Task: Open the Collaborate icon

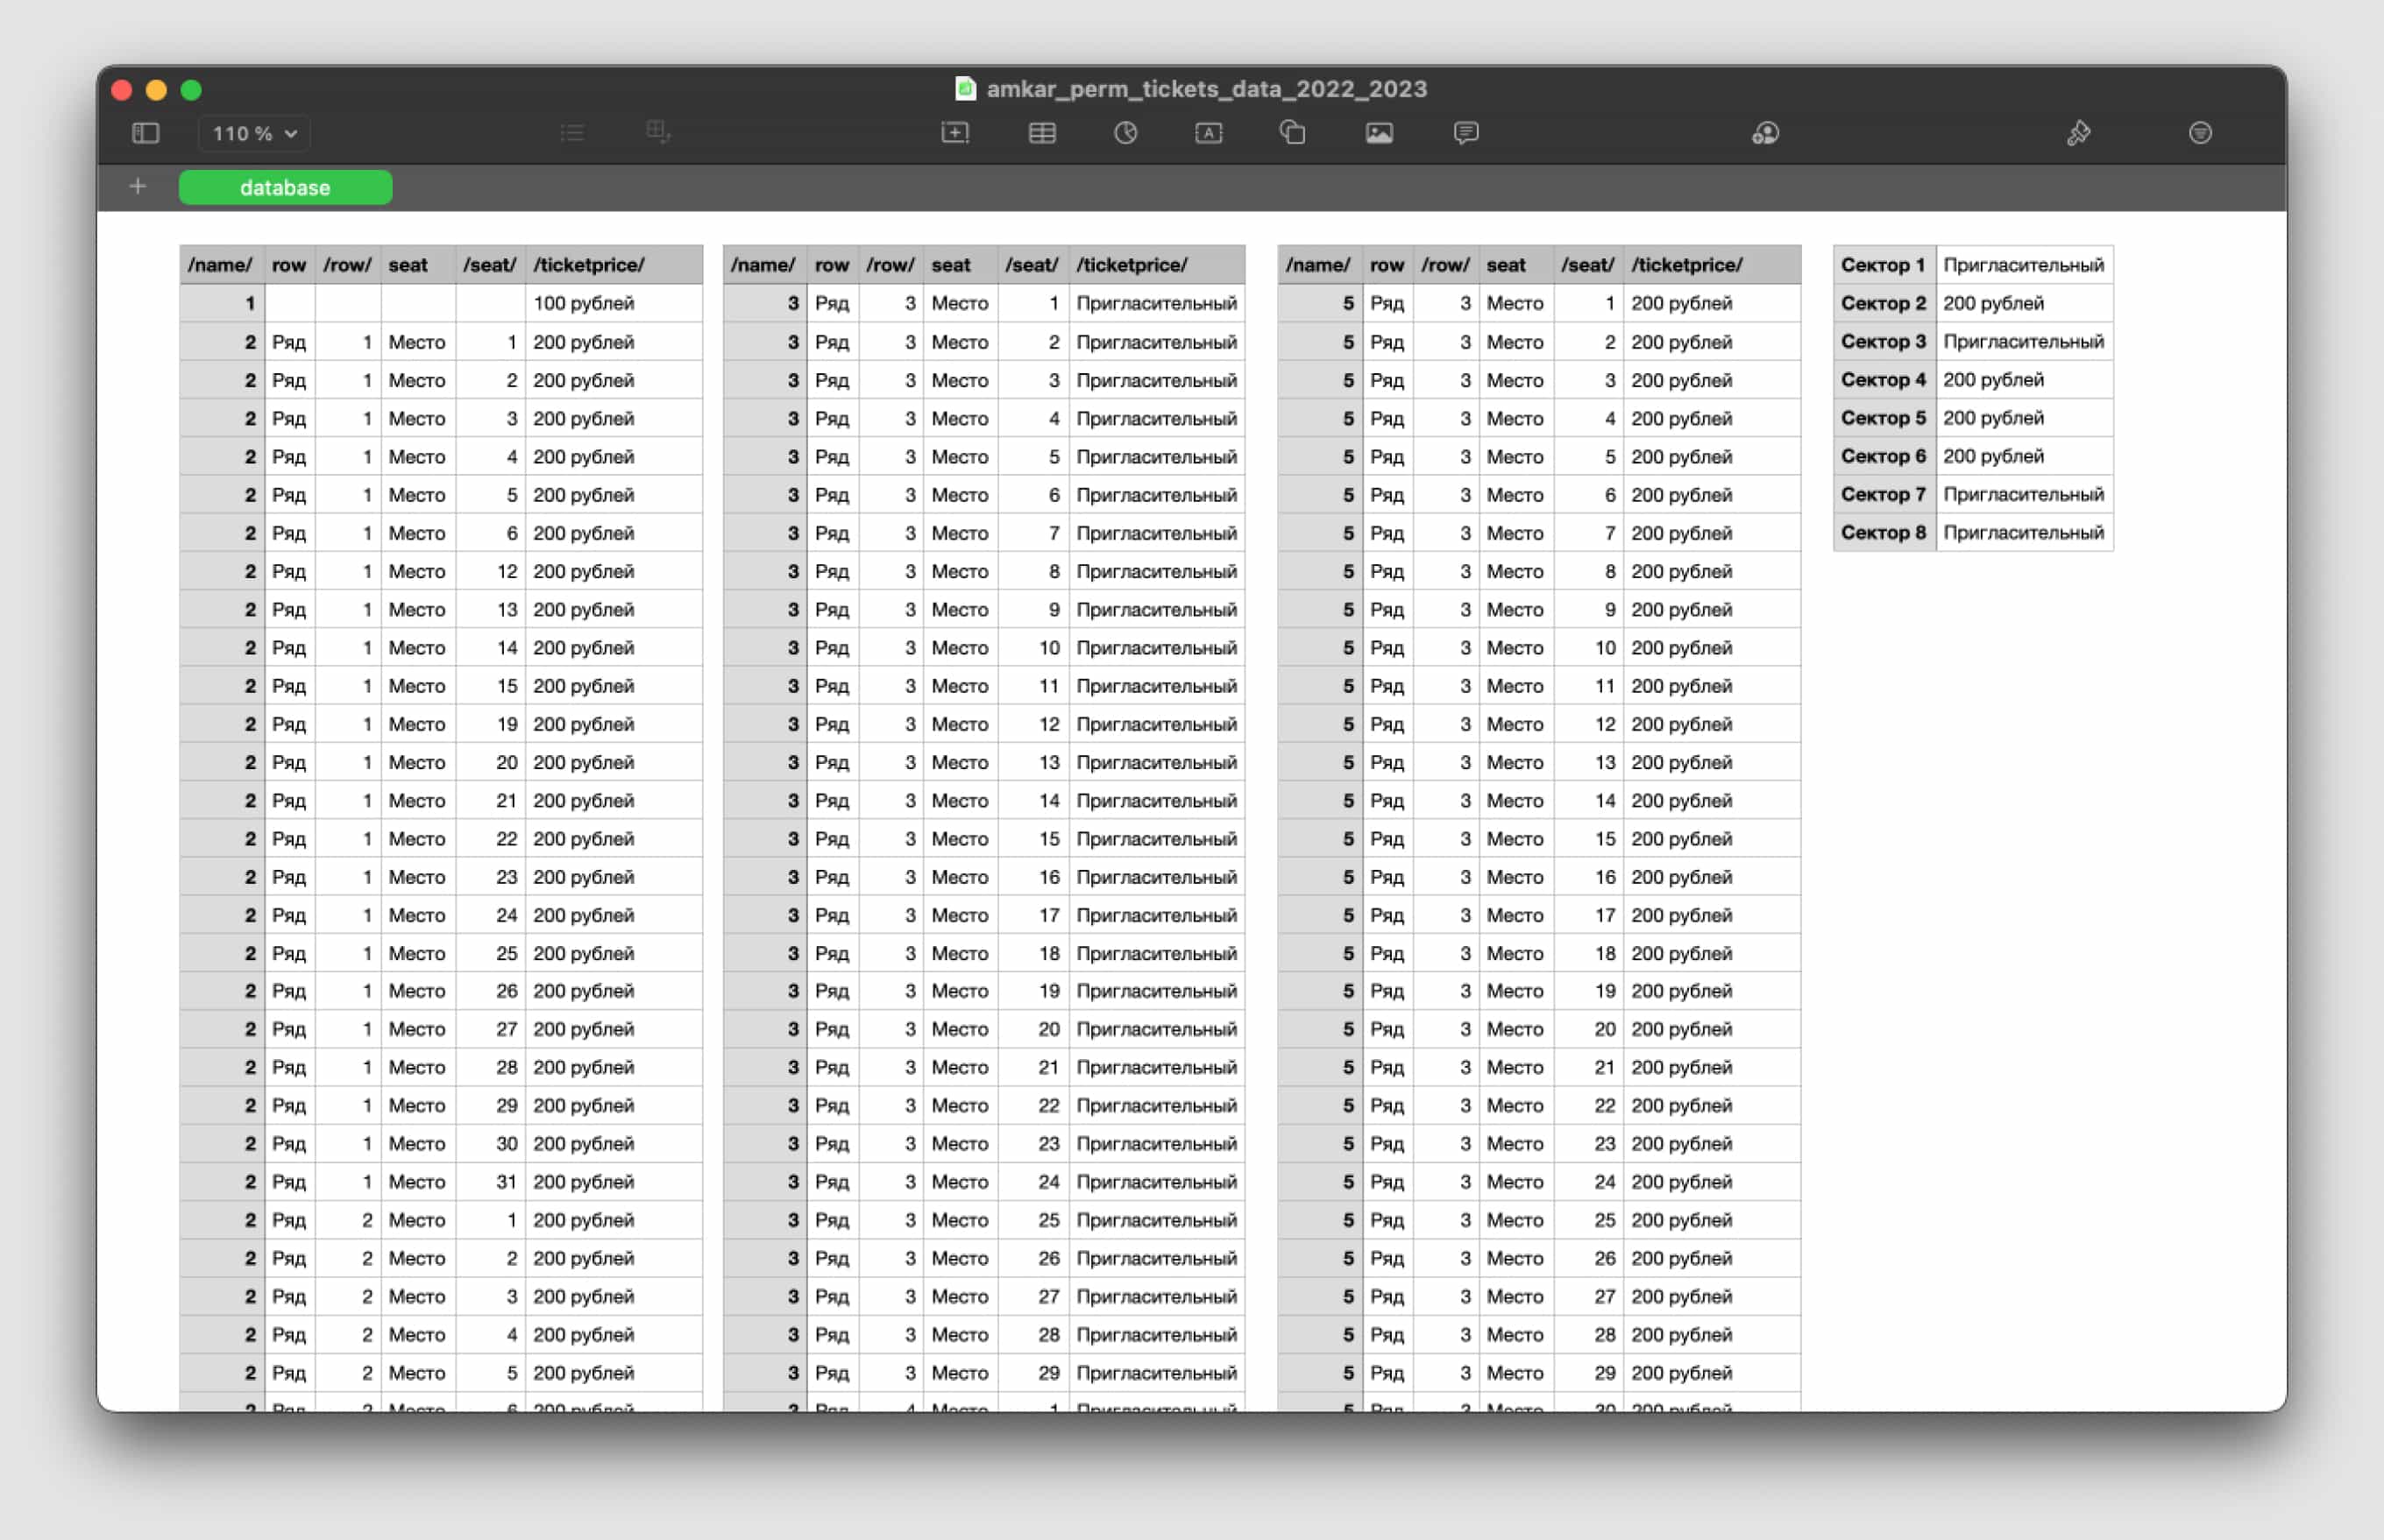Action: 1764,133
